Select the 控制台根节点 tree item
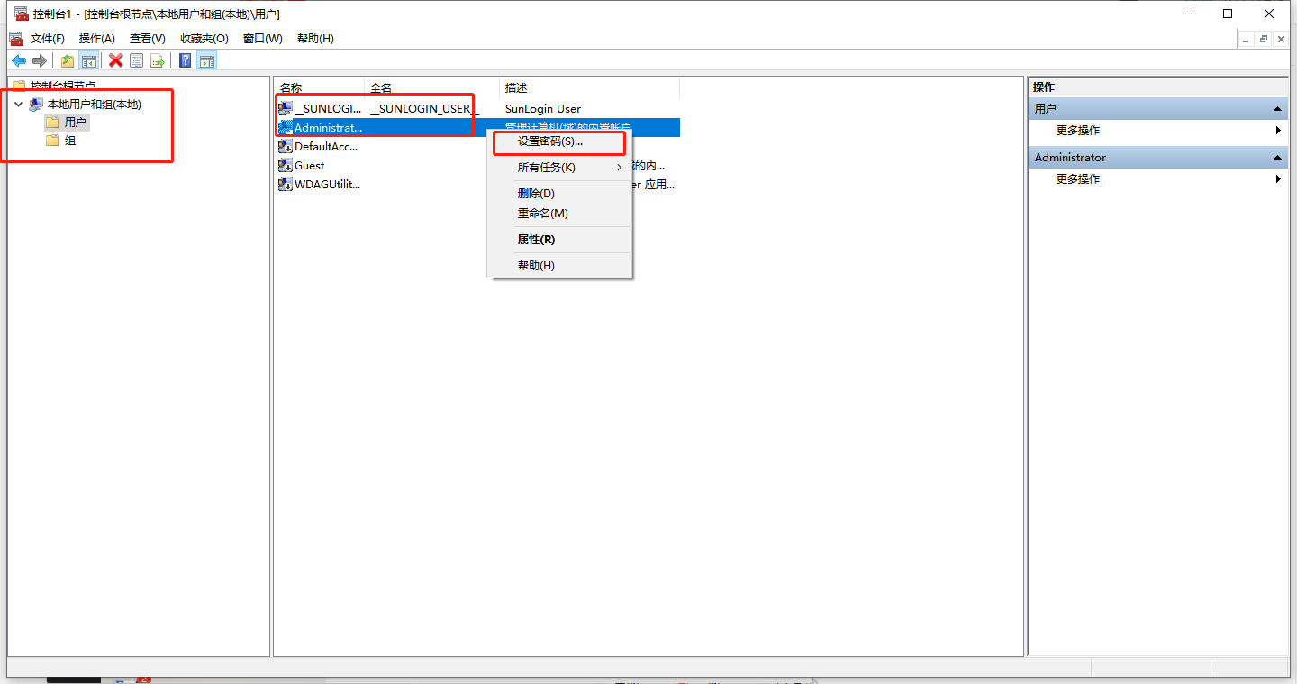The image size is (1297, 684). [x=63, y=86]
